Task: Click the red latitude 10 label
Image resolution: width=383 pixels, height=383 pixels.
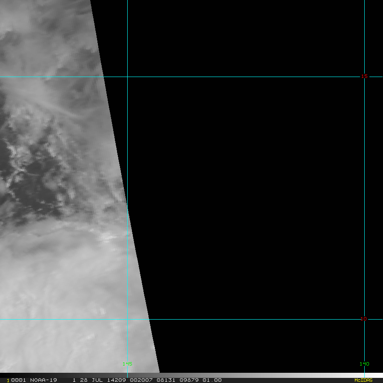Action: tap(363, 319)
